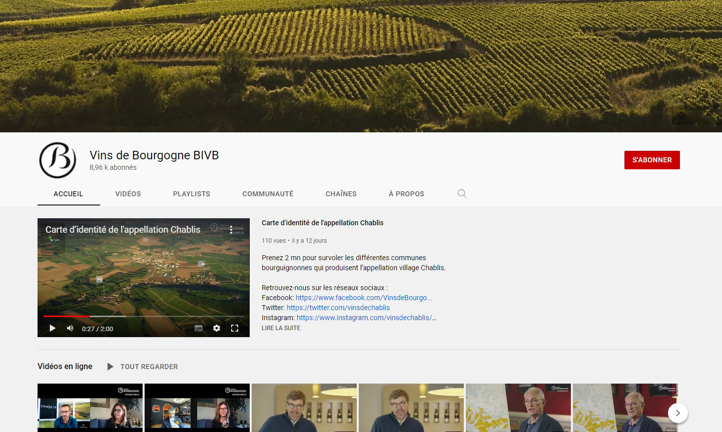Play the Chablis featured video
Viewport: 722px width, 432px height.
click(x=53, y=328)
